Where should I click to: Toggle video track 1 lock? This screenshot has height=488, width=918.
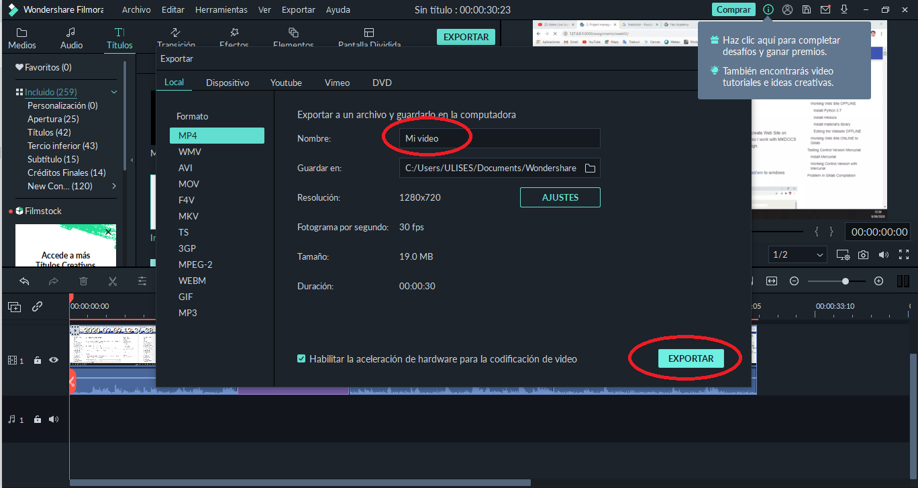(x=38, y=360)
